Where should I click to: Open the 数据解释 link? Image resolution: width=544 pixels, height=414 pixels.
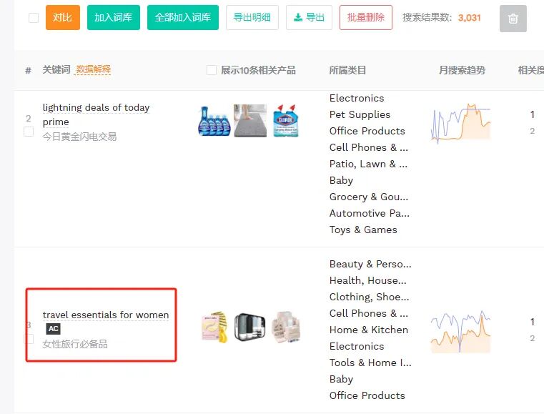pyautogui.click(x=93, y=69)
